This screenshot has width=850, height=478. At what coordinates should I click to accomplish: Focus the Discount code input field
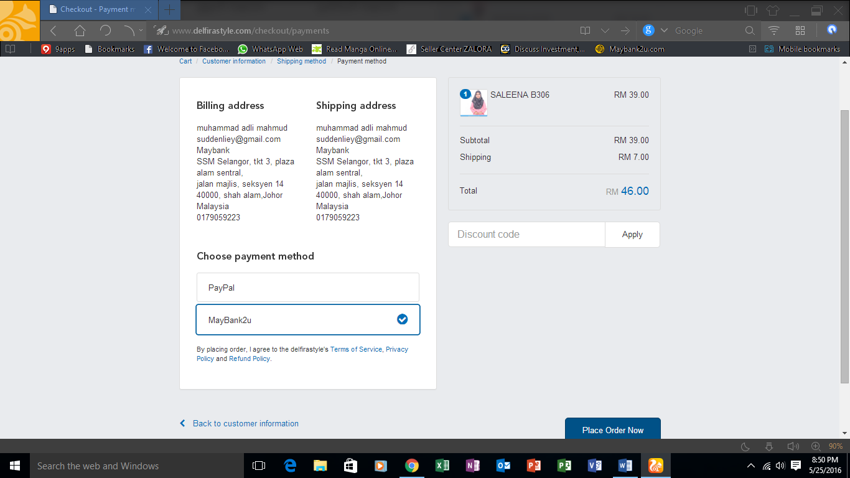[x=526, y=235]
